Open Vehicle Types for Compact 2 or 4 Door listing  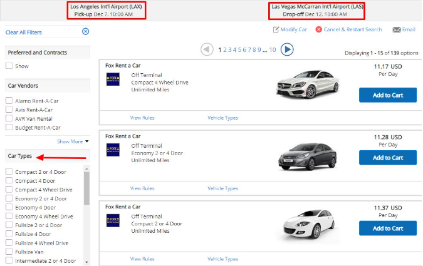tap(222, 259)
